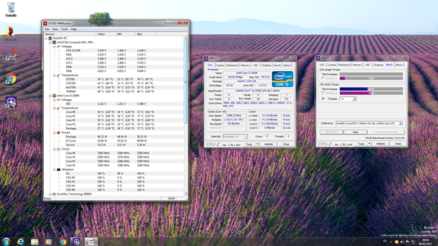Open the Help menu in HWMonitor

point(73,29)
